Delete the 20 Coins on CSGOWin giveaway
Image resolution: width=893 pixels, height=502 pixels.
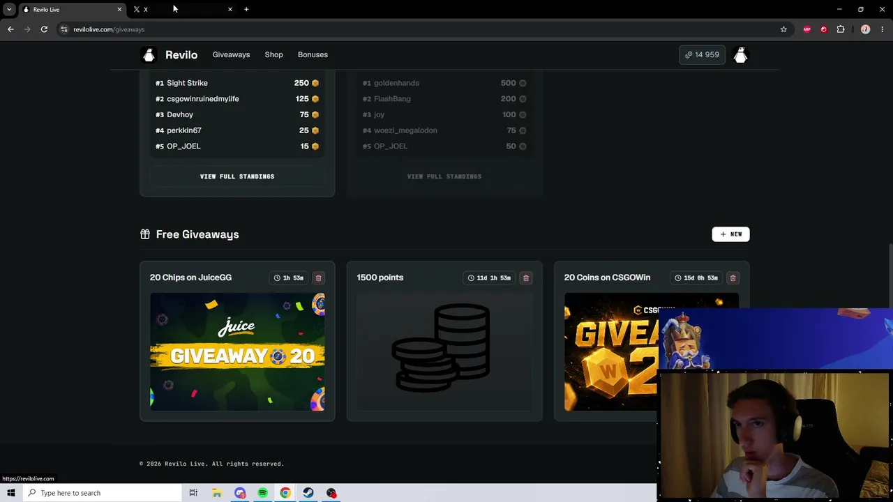(733, 278)
